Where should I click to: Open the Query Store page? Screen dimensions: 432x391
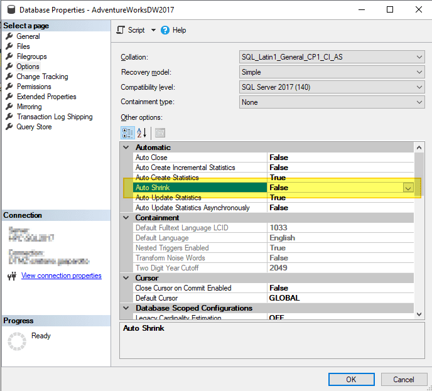pyautogui.click(x=34, y=127)
